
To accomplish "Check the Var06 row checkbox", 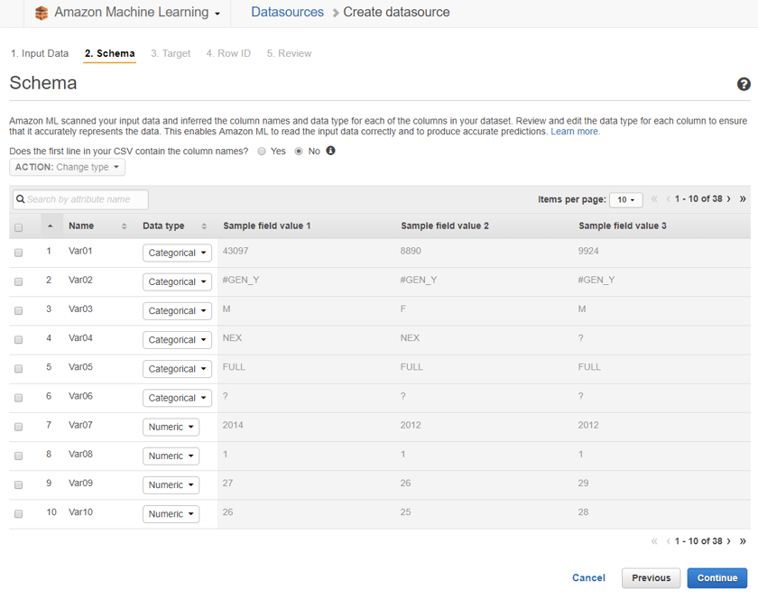I will point(18,398).
